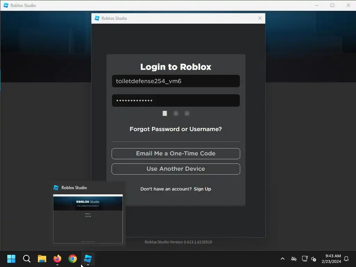This screenshot has height=267, width=356.
Task: Open File Explorer from taskbar
Action: pos(42,259)
